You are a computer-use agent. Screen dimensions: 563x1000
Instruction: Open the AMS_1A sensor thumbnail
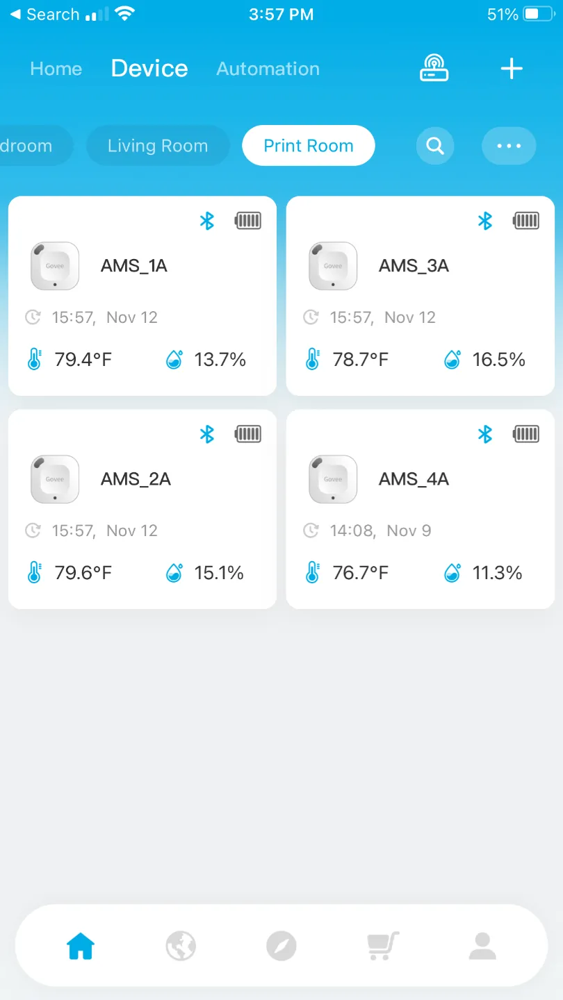coord(55,266)
